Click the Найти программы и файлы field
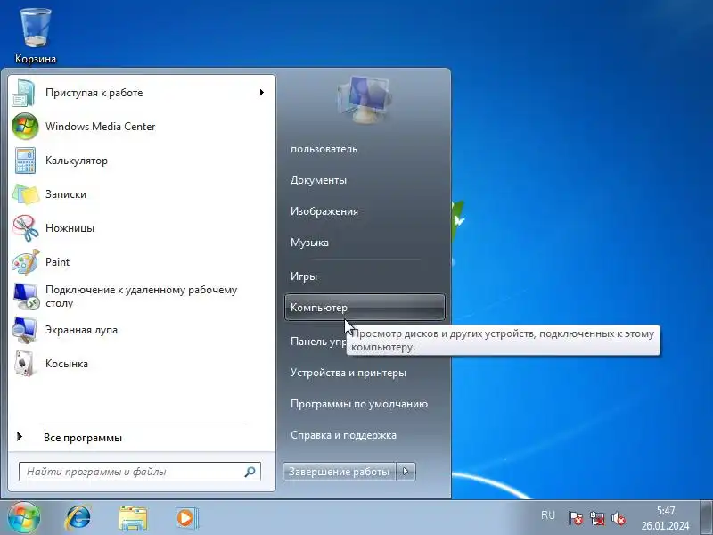713x535 pixels. click(140, 472)
